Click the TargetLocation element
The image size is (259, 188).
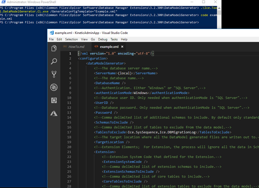(112, 142)
